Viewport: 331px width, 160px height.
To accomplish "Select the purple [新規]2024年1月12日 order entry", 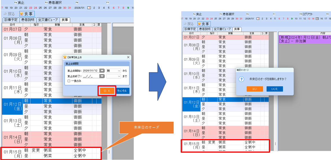I will point(305,39).
